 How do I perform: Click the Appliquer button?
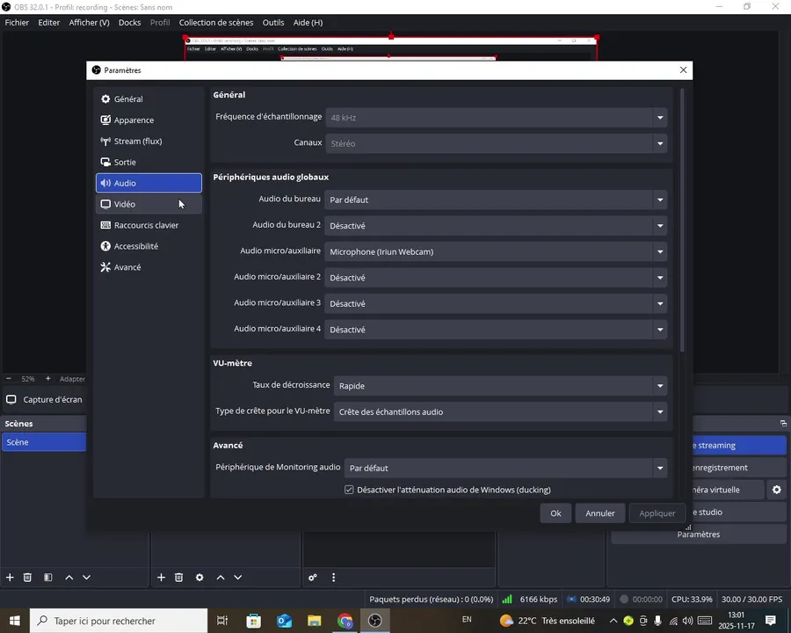click(657, 513)
